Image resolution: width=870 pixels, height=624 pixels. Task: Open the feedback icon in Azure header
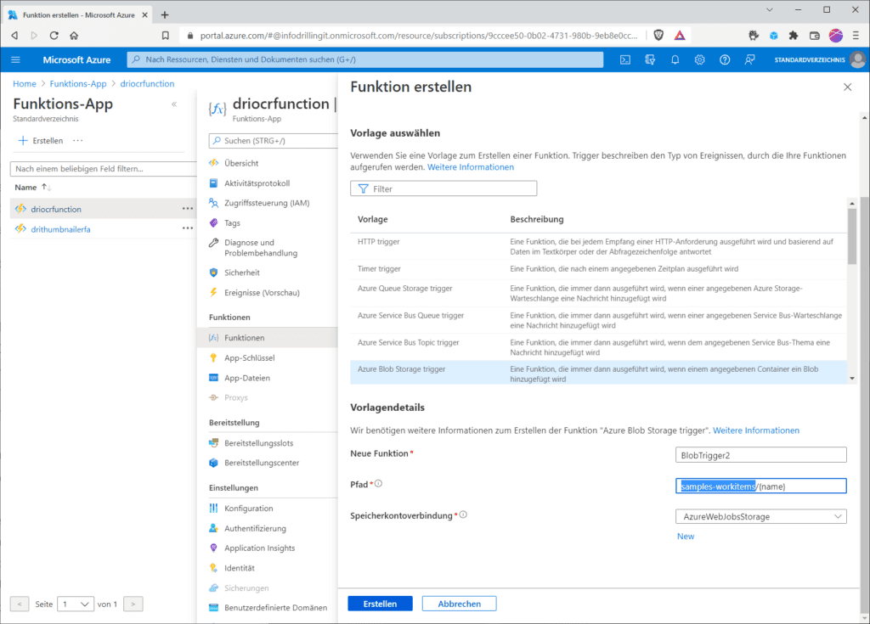(x=749, y=60)
